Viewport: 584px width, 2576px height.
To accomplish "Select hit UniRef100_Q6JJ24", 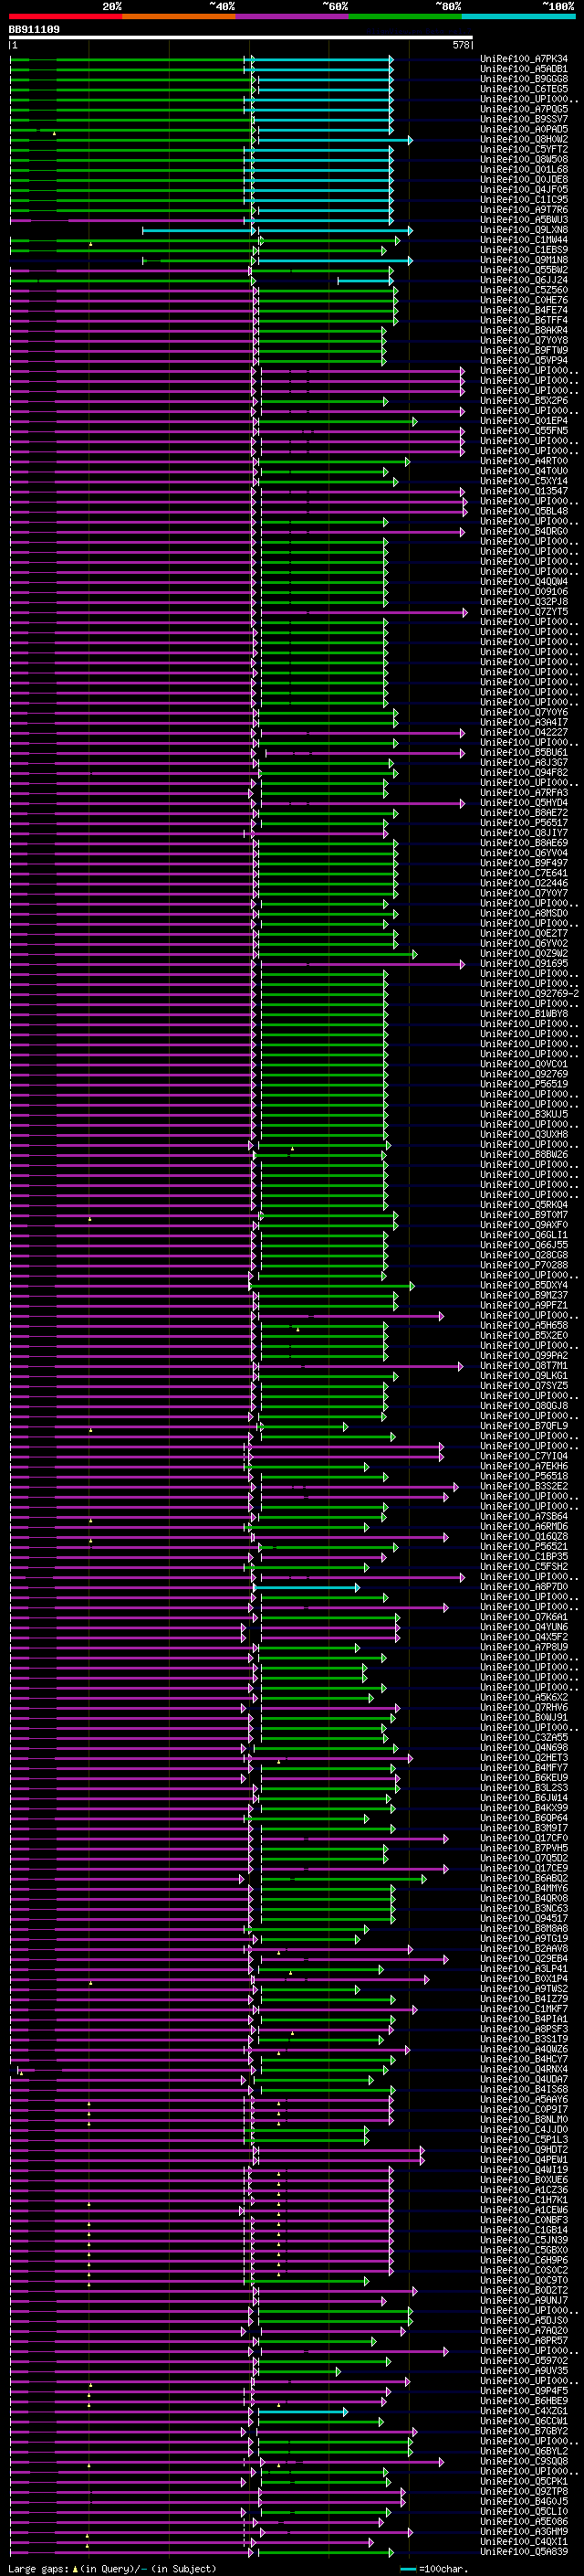I will coord(524,280).
